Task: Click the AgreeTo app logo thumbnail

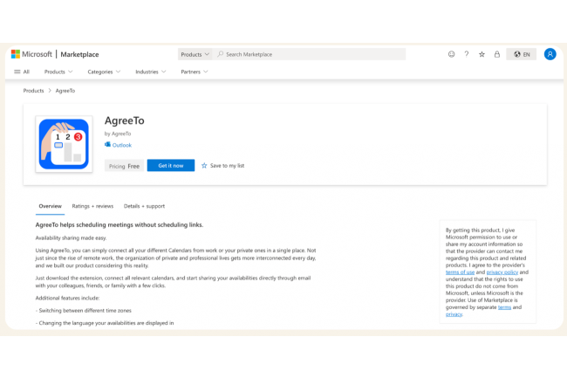Action: pyautogui.click(x=64, y=144)
